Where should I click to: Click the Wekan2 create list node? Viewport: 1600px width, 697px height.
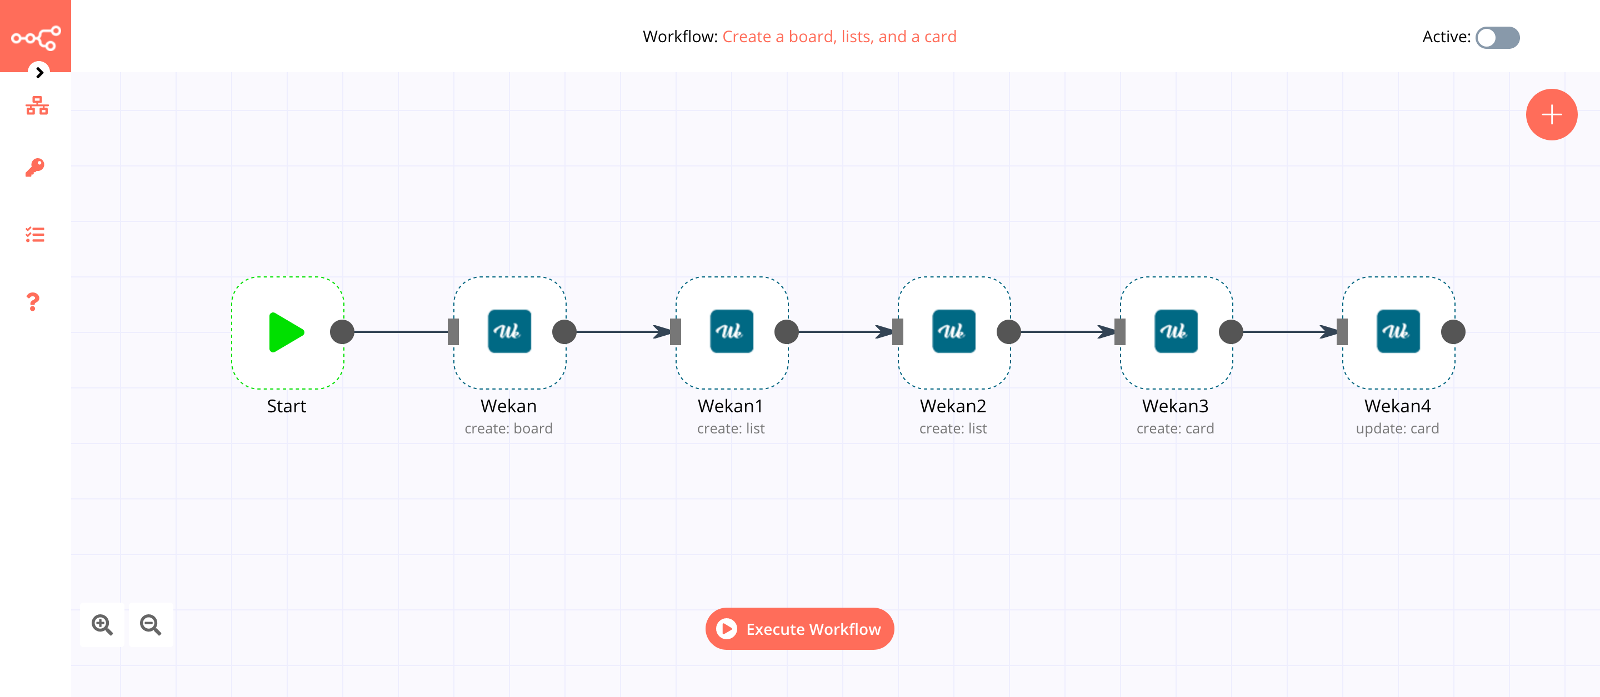(x=951, y=330)
